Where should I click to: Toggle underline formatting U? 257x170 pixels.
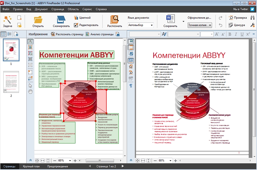(242, 34)
